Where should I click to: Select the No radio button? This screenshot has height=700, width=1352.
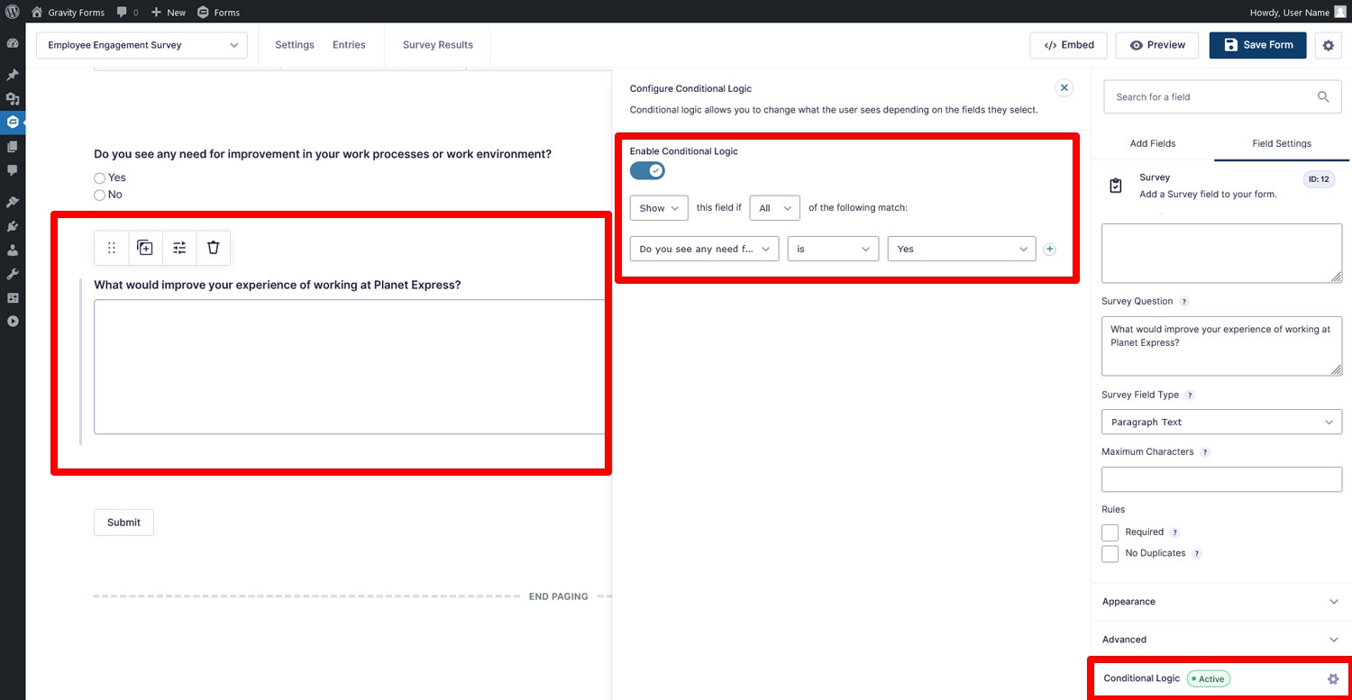pyautogui.click(x=100, y=195)
